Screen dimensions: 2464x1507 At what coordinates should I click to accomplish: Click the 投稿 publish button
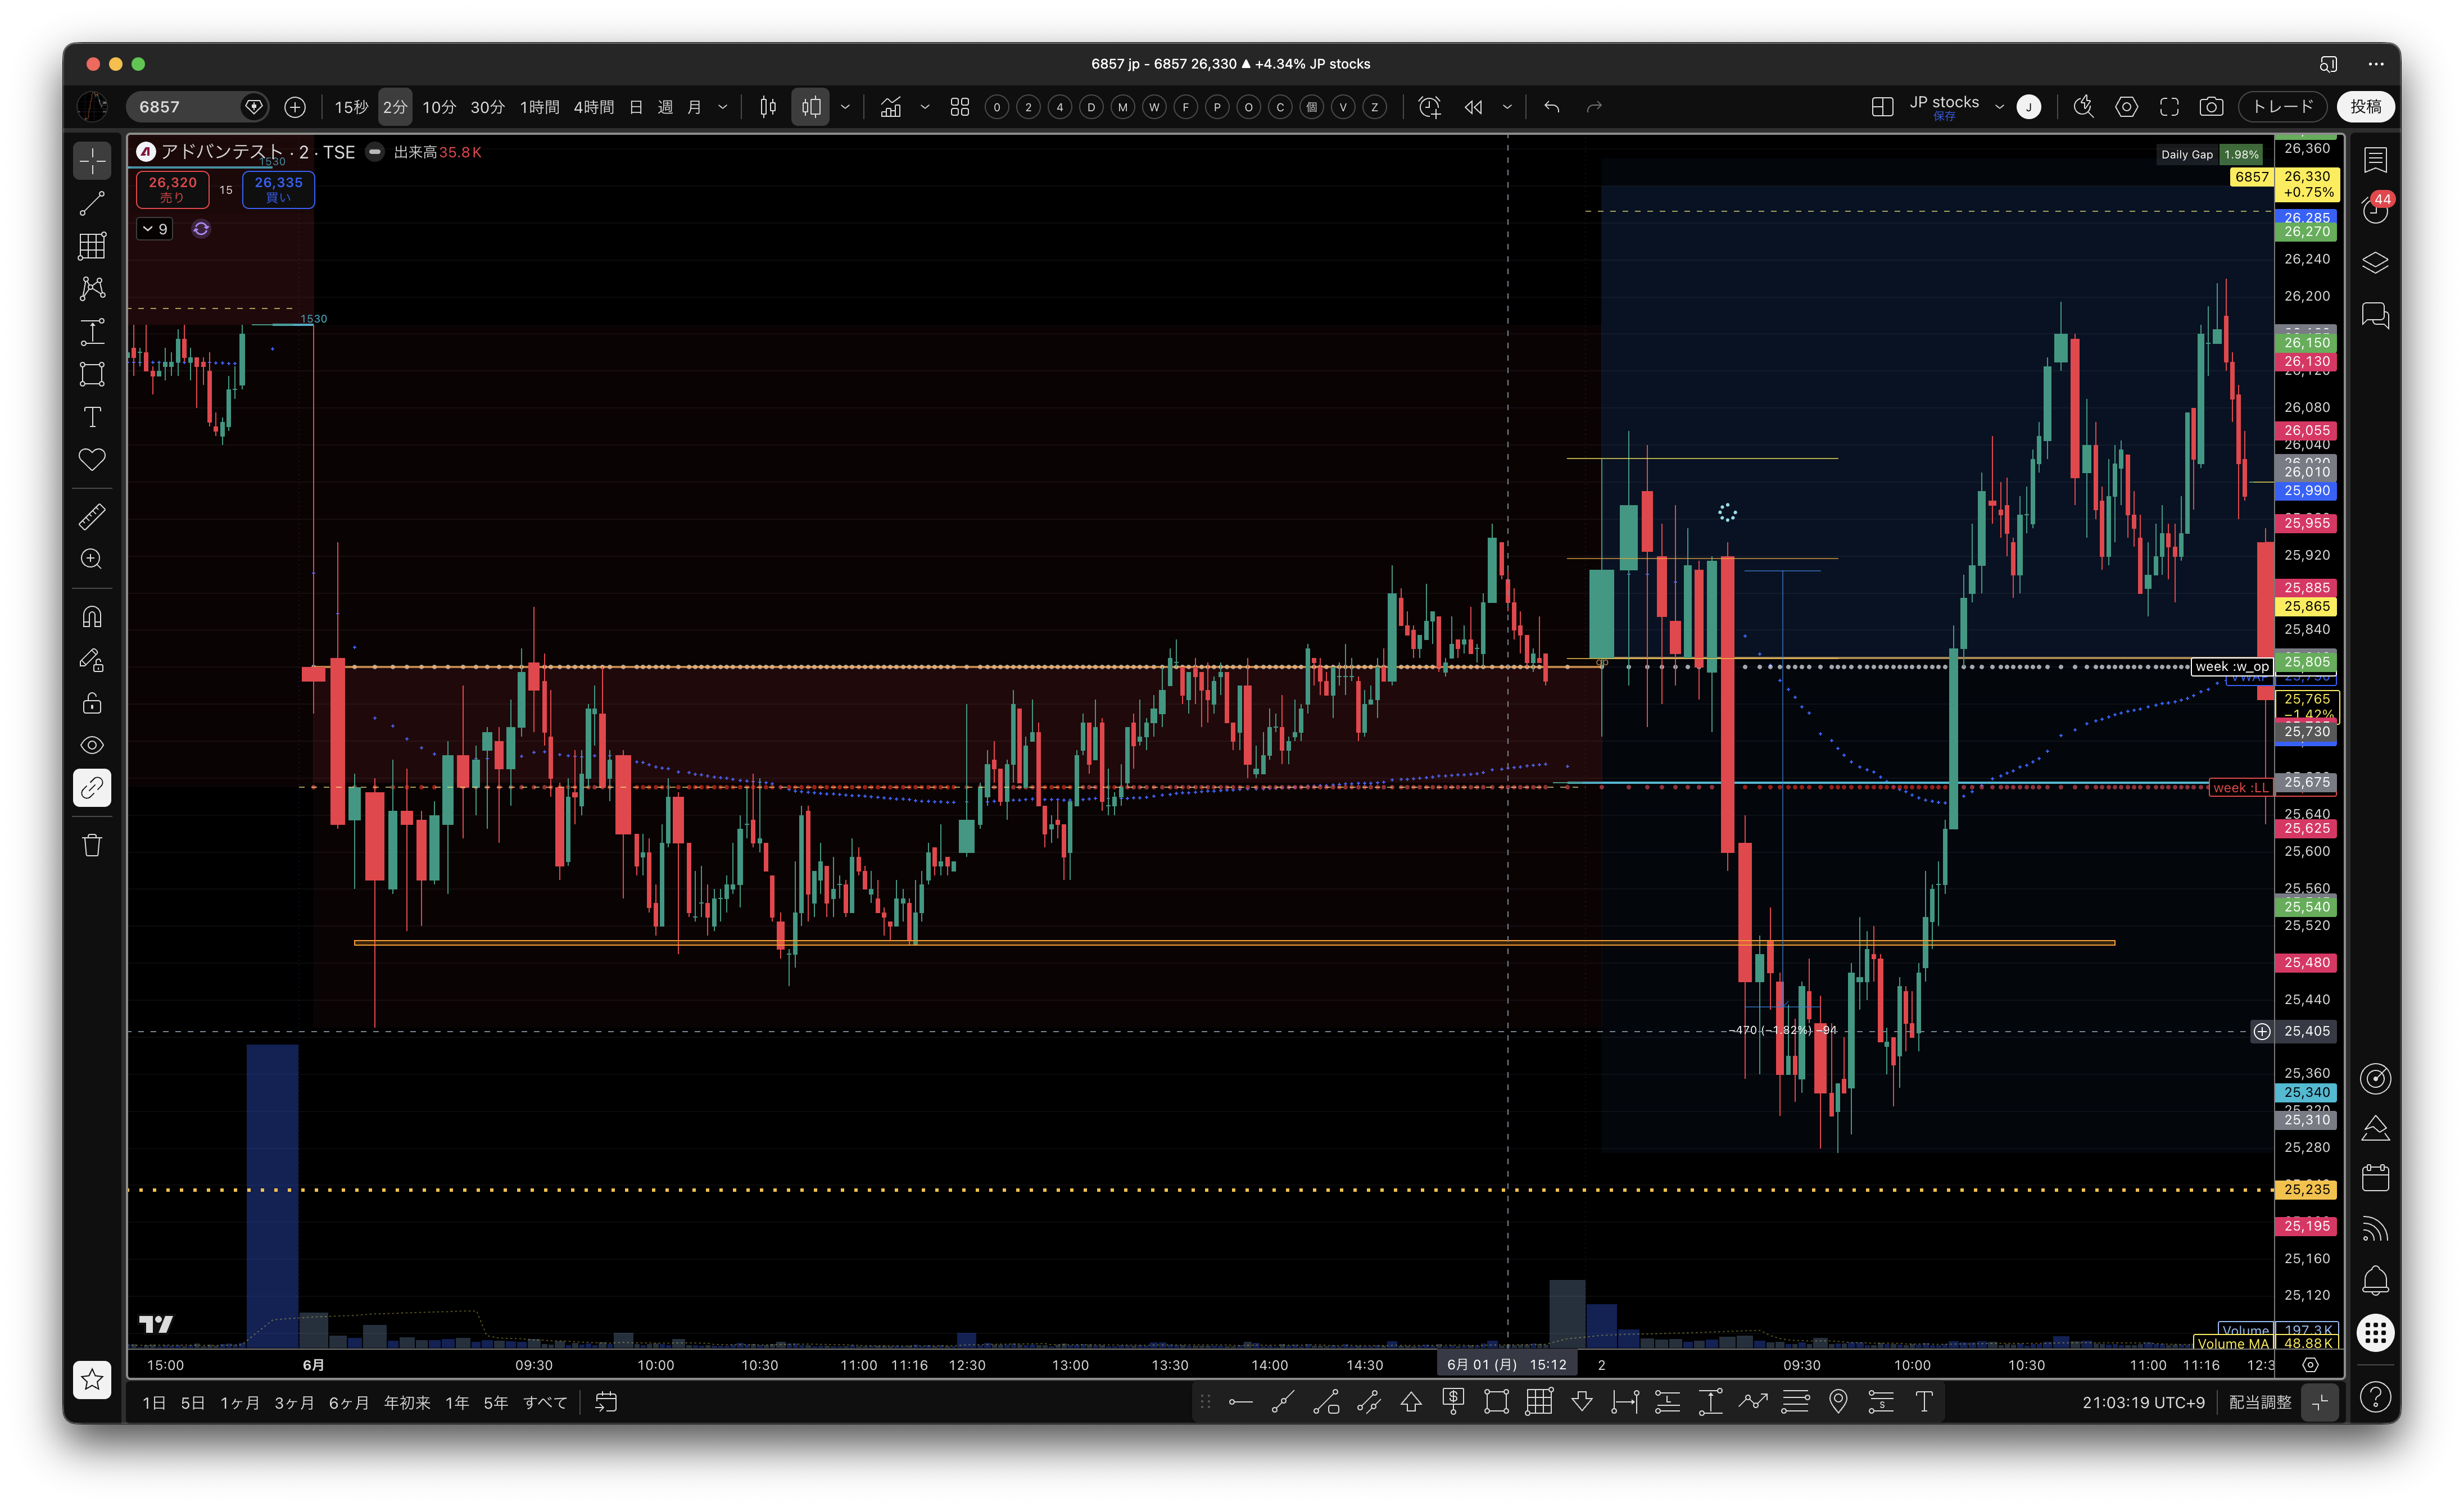(2365, 107)
